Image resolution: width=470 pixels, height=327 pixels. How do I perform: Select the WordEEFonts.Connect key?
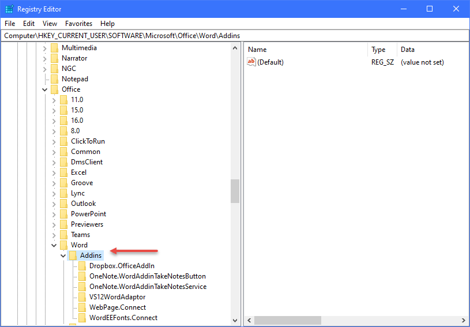(123, 318)
